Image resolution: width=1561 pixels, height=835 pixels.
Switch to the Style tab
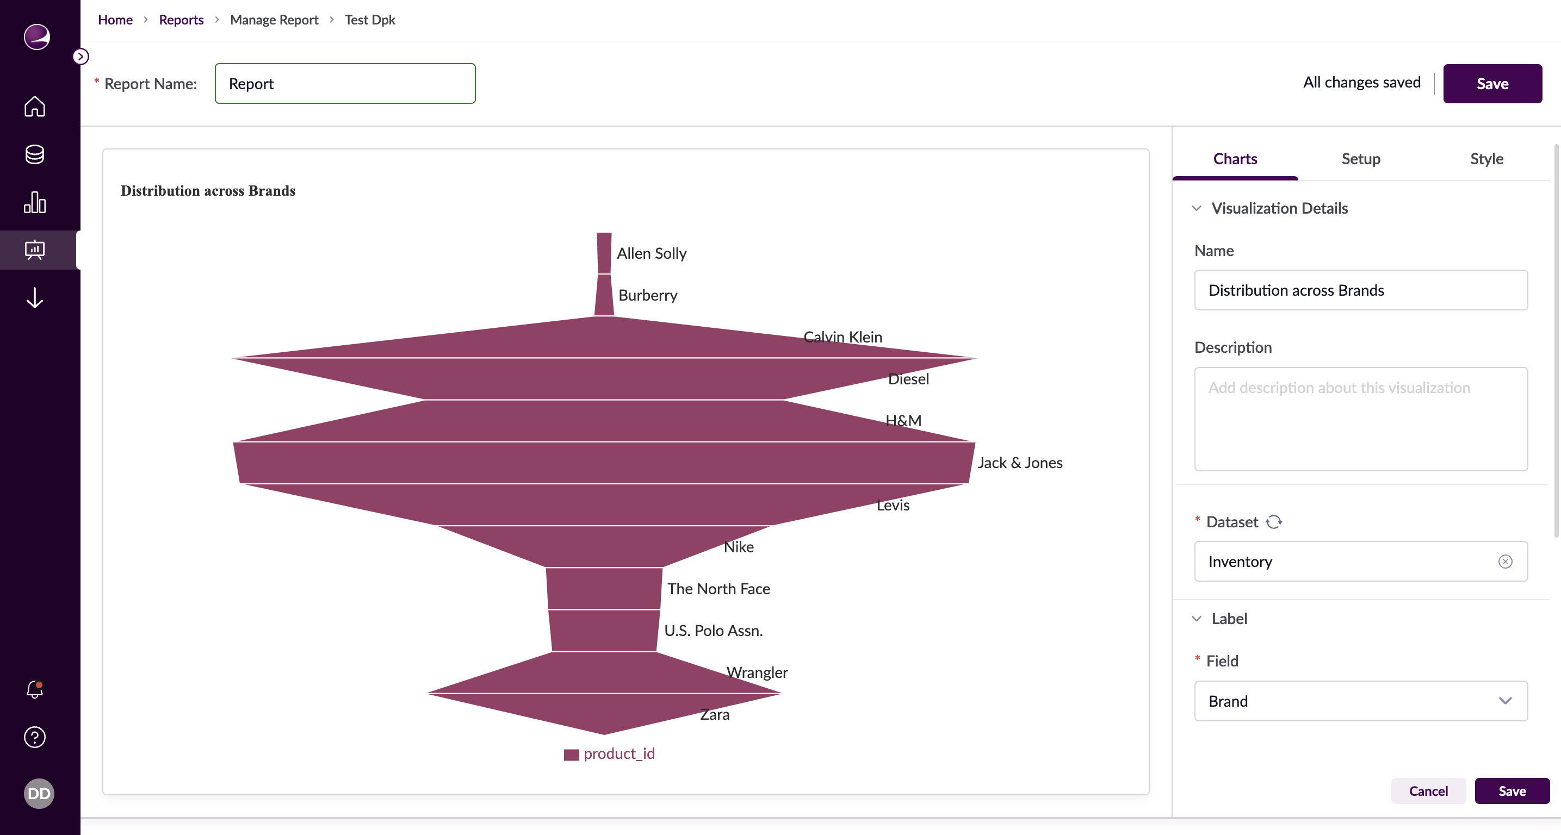(x=1486, y=159)
